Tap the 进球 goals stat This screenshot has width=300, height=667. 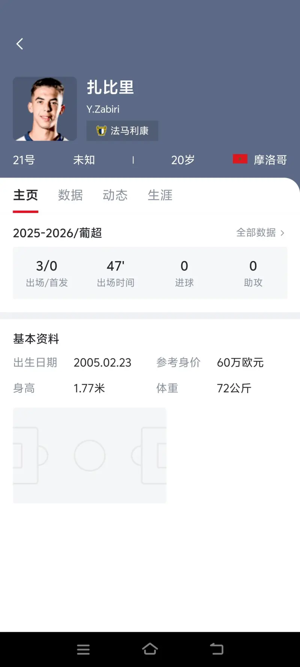(x=184, y=273)
